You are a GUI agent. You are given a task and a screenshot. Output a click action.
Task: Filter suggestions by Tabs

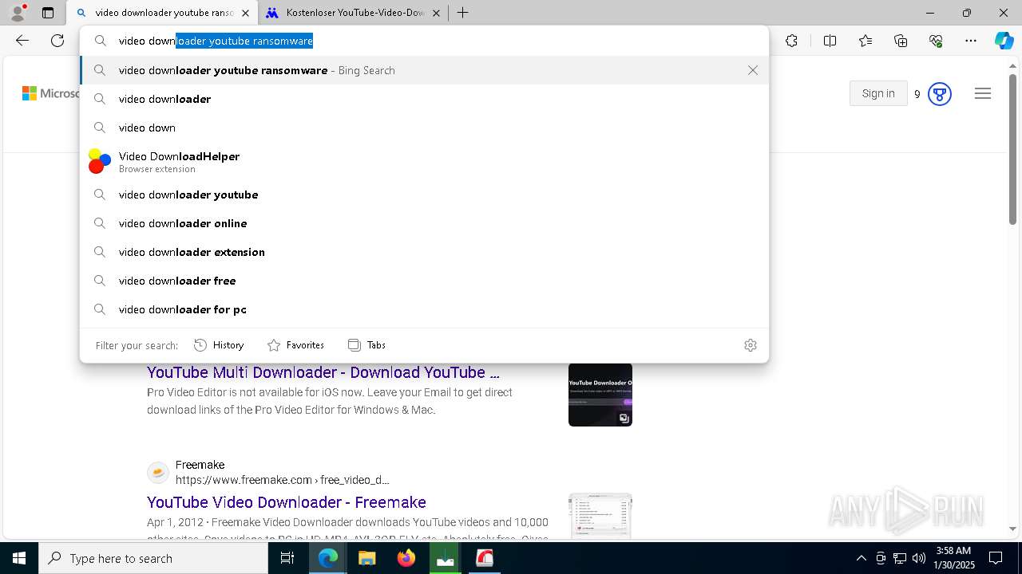367,345
